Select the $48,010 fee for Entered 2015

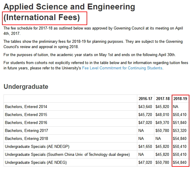pyautogui.click(x=162, y=115)
